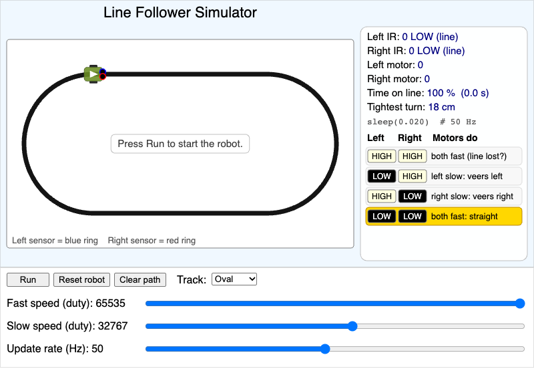Click the Right sensor = red ring legend
The width and height of the screenshot is (534, 369).
(x=152, y=241)
